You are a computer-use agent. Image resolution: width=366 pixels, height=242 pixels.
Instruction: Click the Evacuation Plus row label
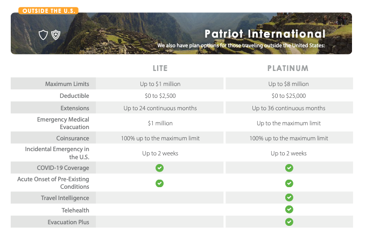click(x=69, y=222)
